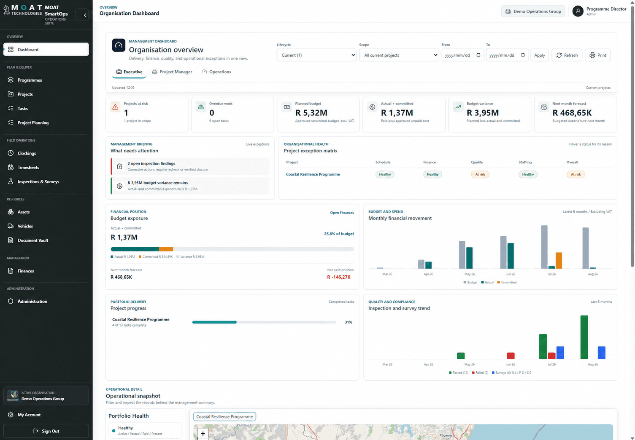
Task: Click the Coastal Resilience project progress bar
Action: 264,322
